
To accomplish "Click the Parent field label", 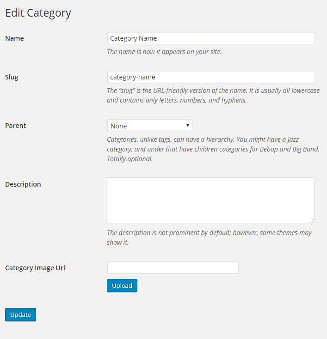I will point(16,126).
